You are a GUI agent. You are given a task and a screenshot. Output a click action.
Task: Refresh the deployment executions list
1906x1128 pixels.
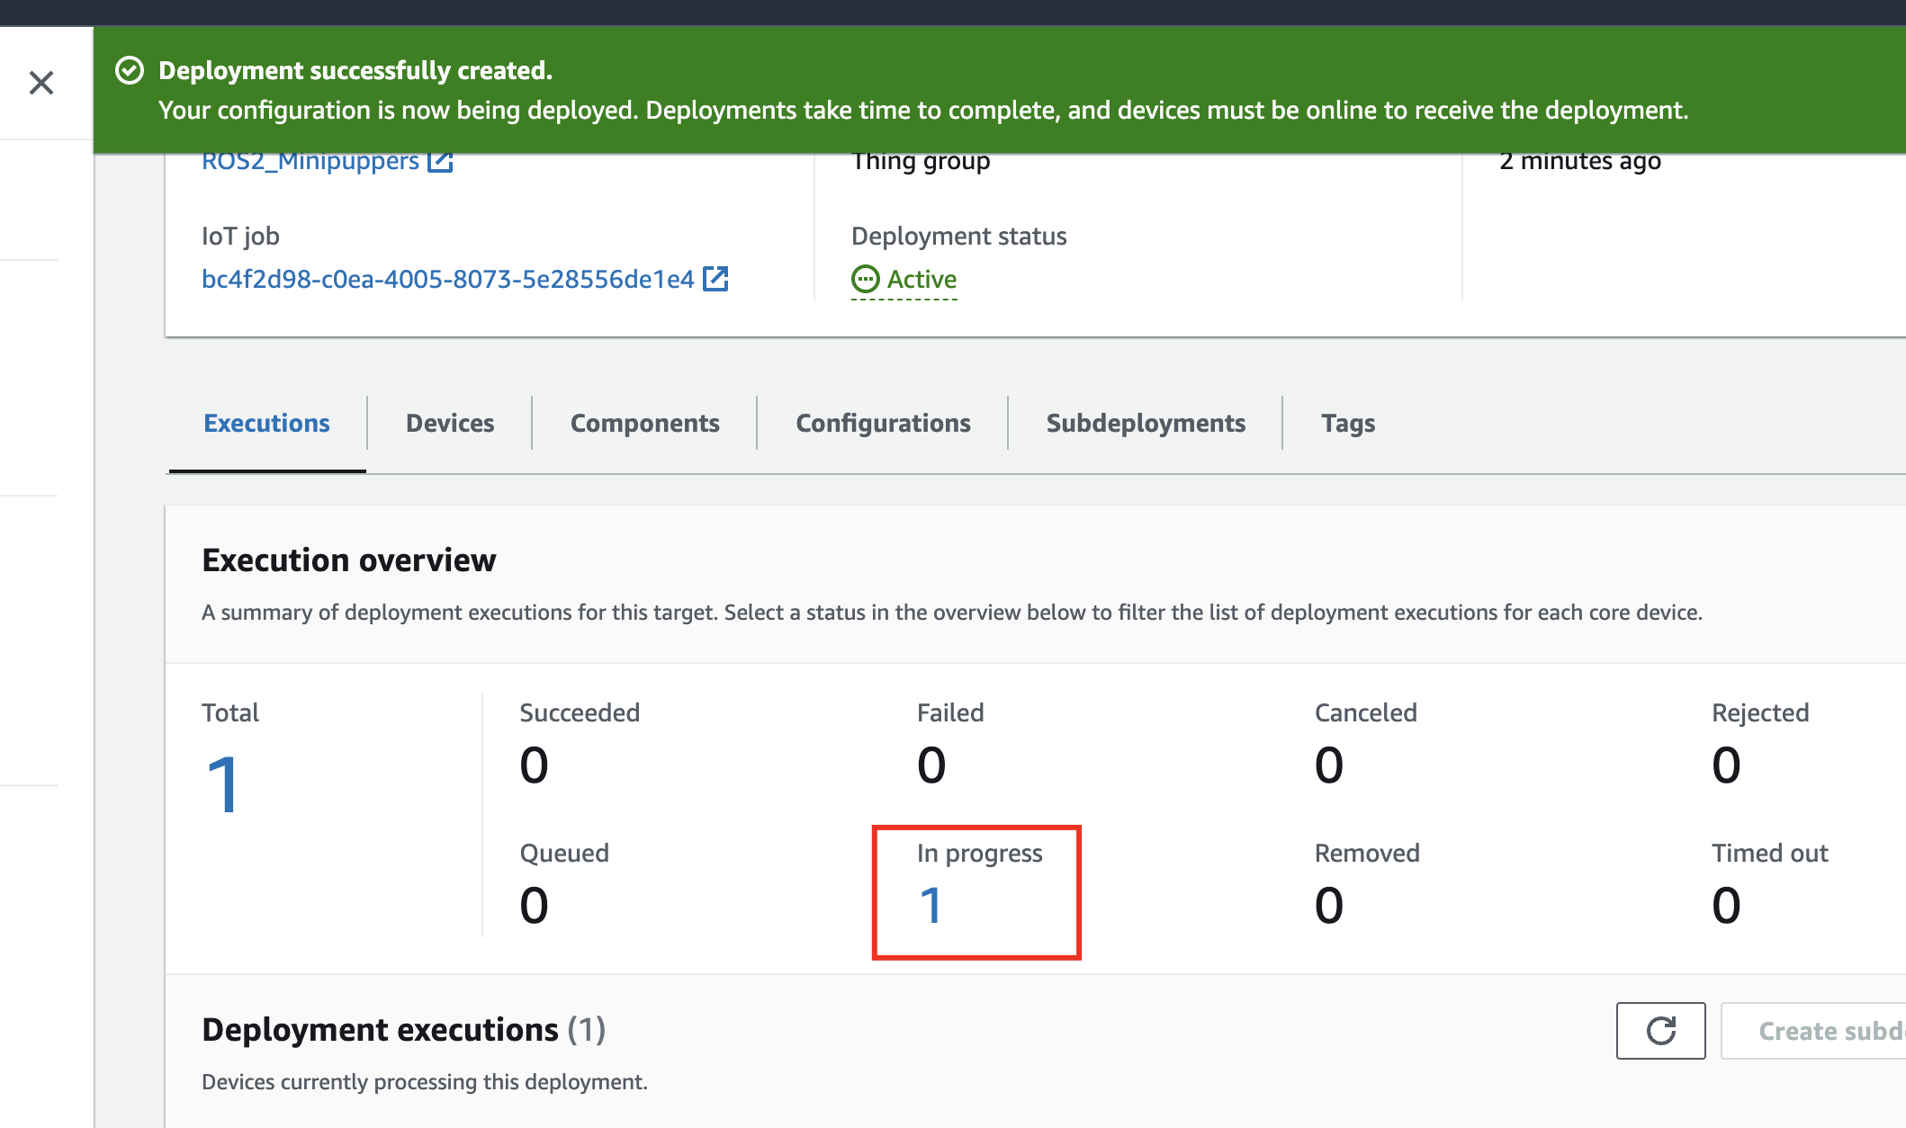[x=1660, y=1031]
